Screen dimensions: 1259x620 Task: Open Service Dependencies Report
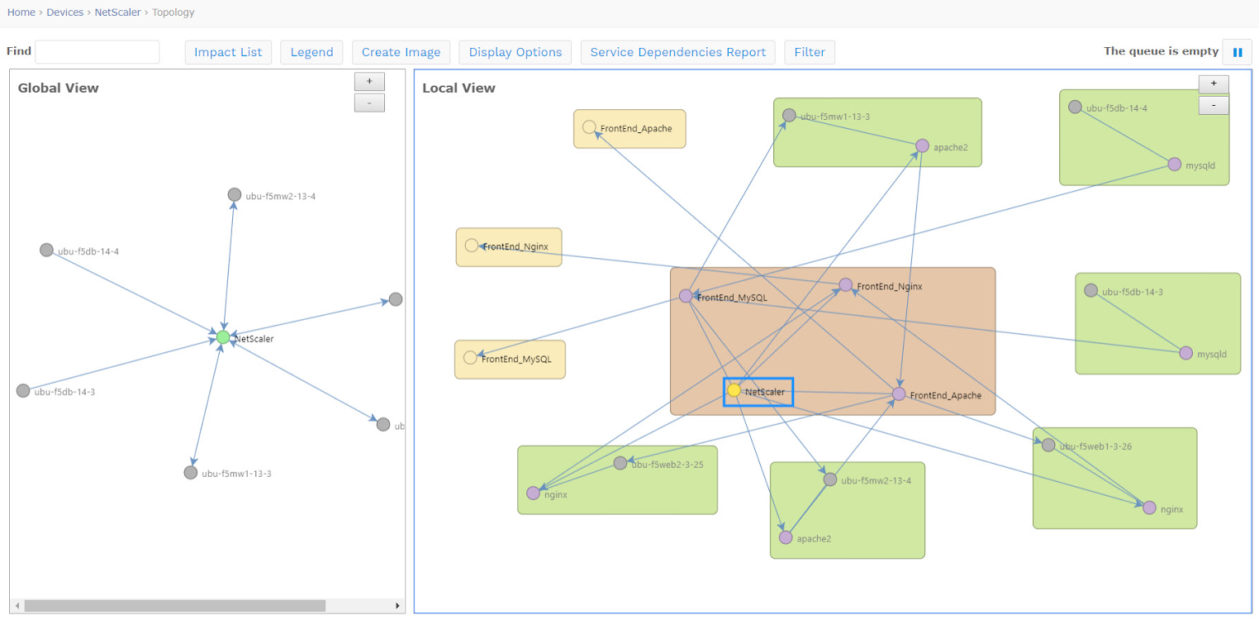(x=678, y=52)
